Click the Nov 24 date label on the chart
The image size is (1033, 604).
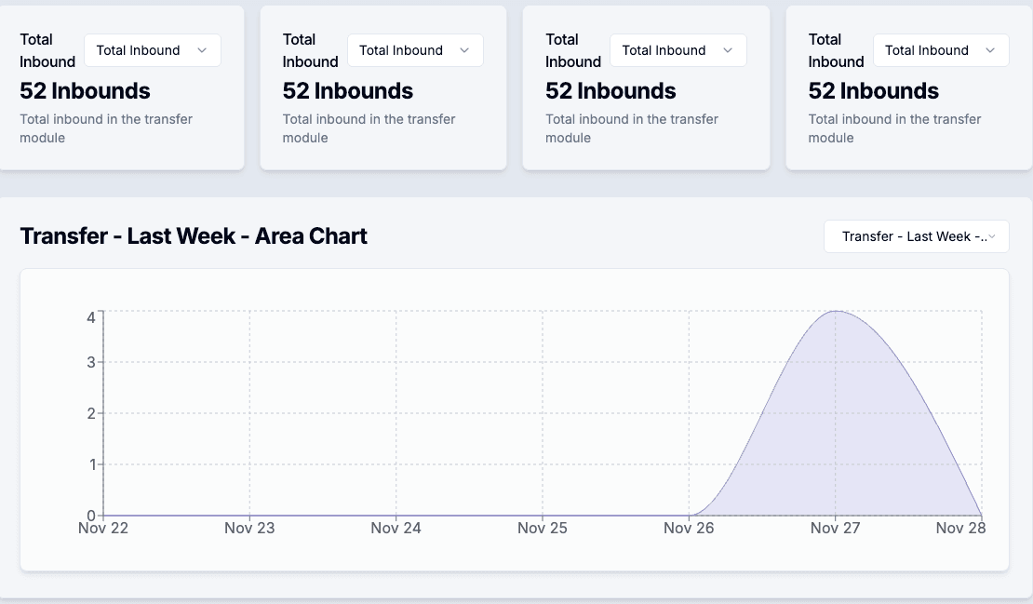tap(396, 528)
